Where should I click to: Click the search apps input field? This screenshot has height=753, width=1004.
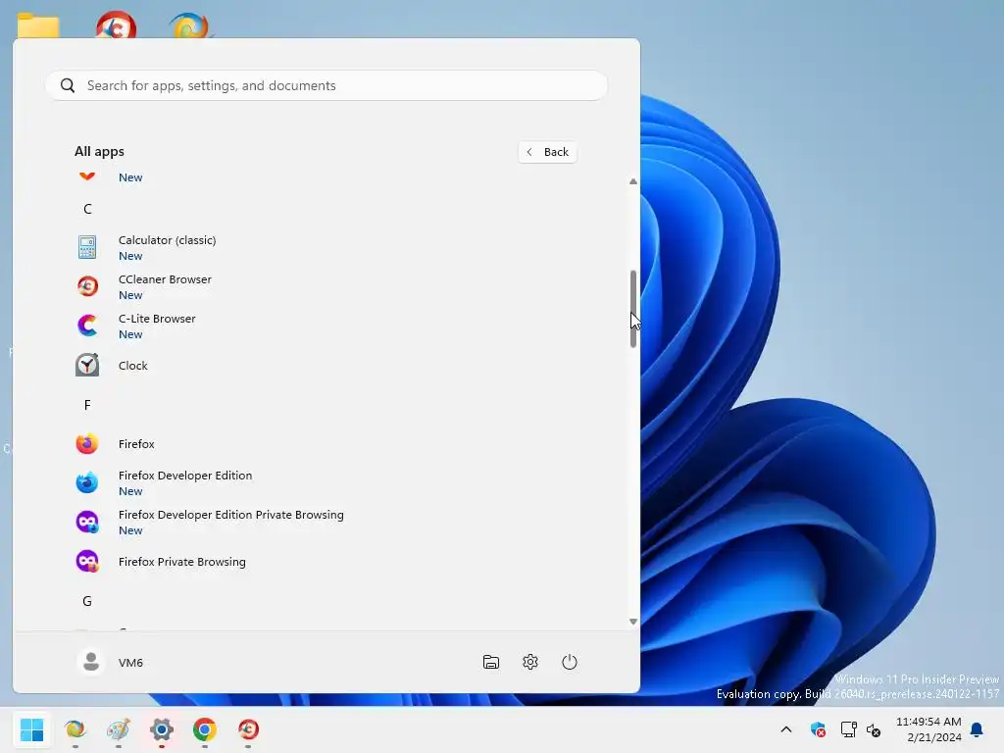326,85
